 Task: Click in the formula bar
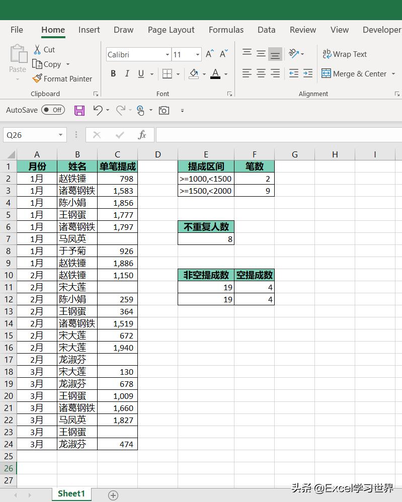pyautogui.click(x=279, y=135)
